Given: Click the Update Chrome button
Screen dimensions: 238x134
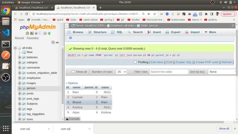Looking at the screenshot, I should [x=228, y=14].
